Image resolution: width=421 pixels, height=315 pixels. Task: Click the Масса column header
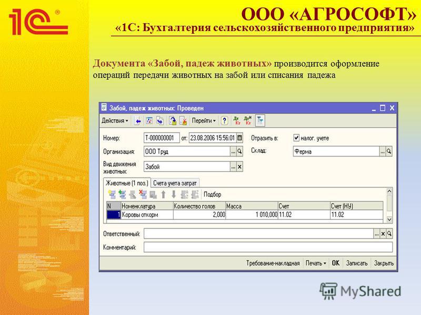coord(252,206)
